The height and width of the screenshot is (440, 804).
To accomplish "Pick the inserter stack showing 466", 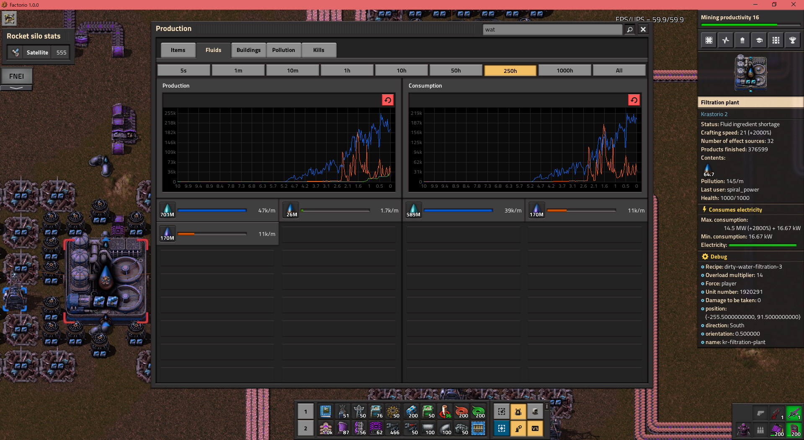I will tap(392, 428).
